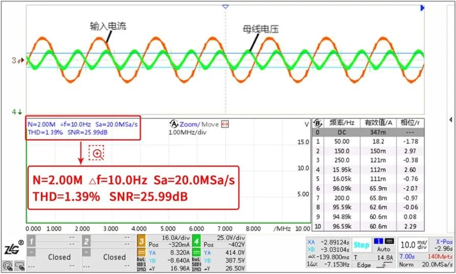The image size is (456, 274).
Task: Open channel 3 BwL 100:1 probe settings
Action: 141,264
